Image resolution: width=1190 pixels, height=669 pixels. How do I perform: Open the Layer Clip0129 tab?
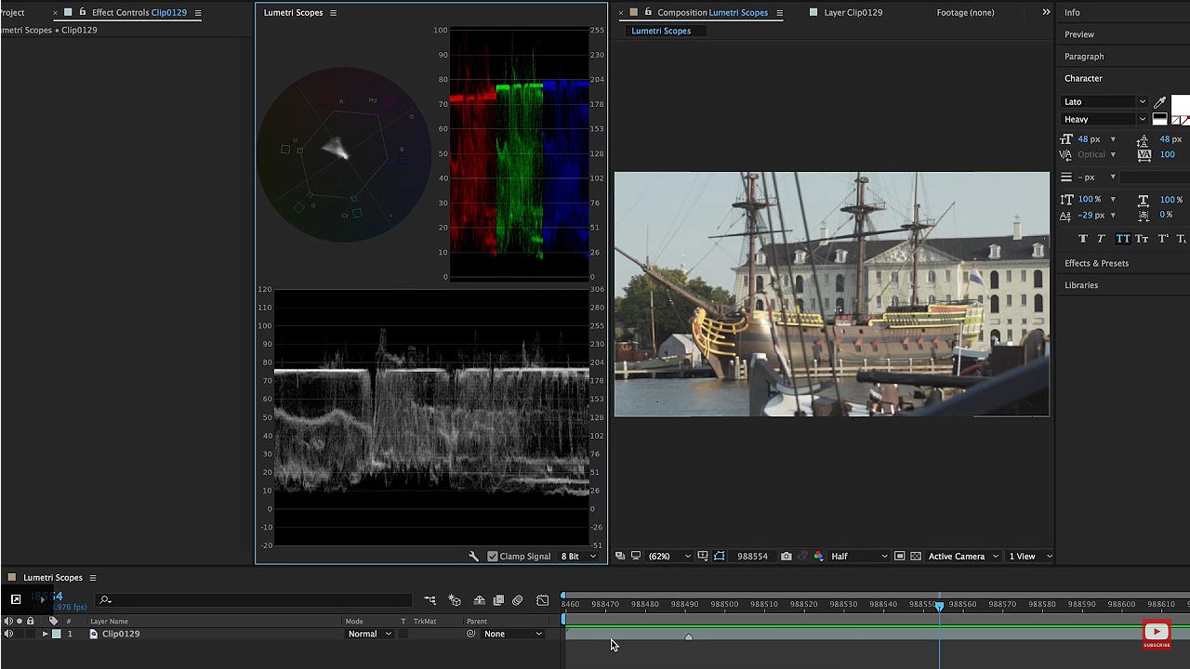coord(853,12)
